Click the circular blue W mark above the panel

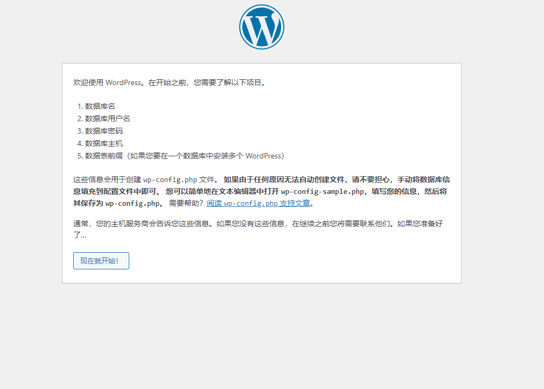pyautogui.click(x=261, y=26)
